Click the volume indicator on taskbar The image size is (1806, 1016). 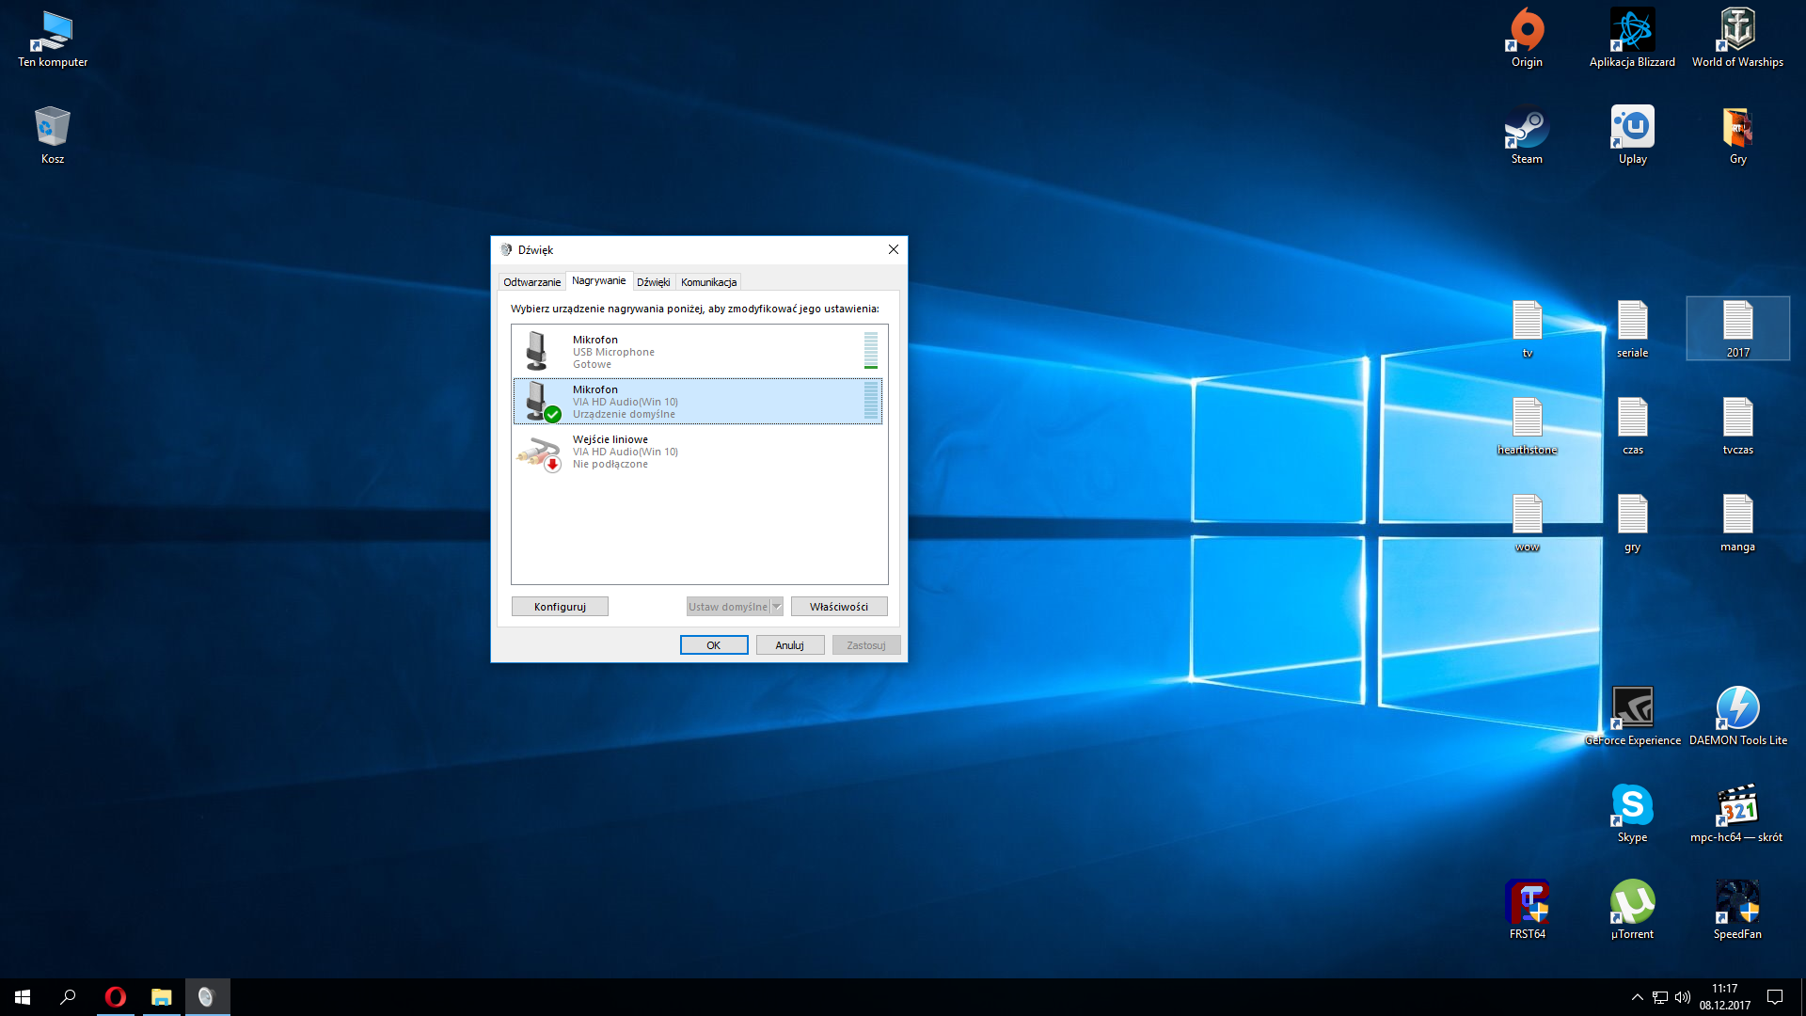[x=1678, y=997]
